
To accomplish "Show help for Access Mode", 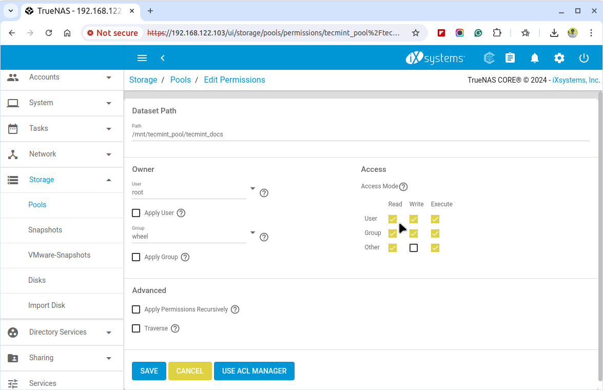I will 403,187.
